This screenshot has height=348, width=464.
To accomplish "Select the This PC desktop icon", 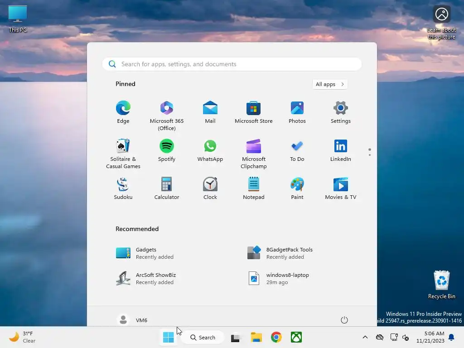I will (x=18, y=19).
